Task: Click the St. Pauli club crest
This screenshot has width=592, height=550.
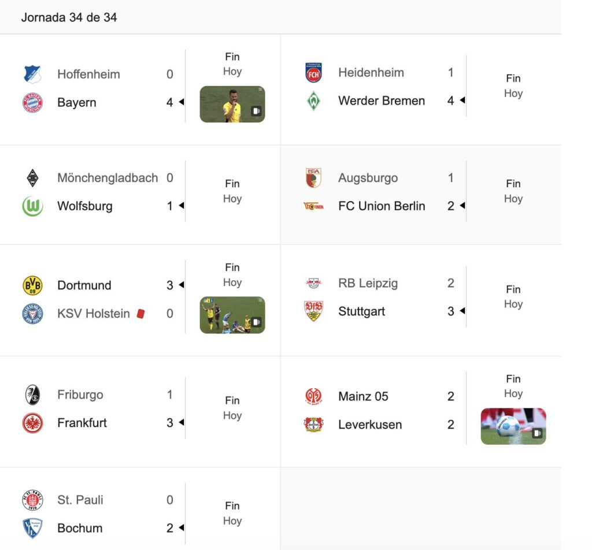Action: pos(32,500)
